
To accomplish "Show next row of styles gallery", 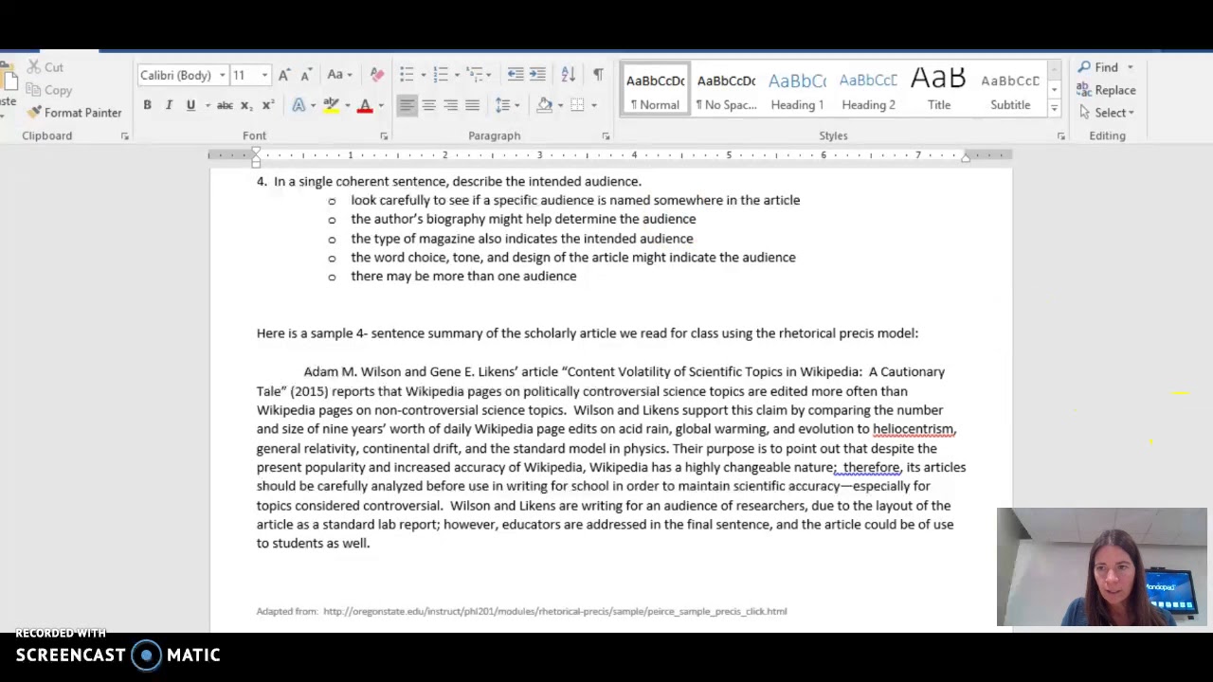I will pos(1054,90).
